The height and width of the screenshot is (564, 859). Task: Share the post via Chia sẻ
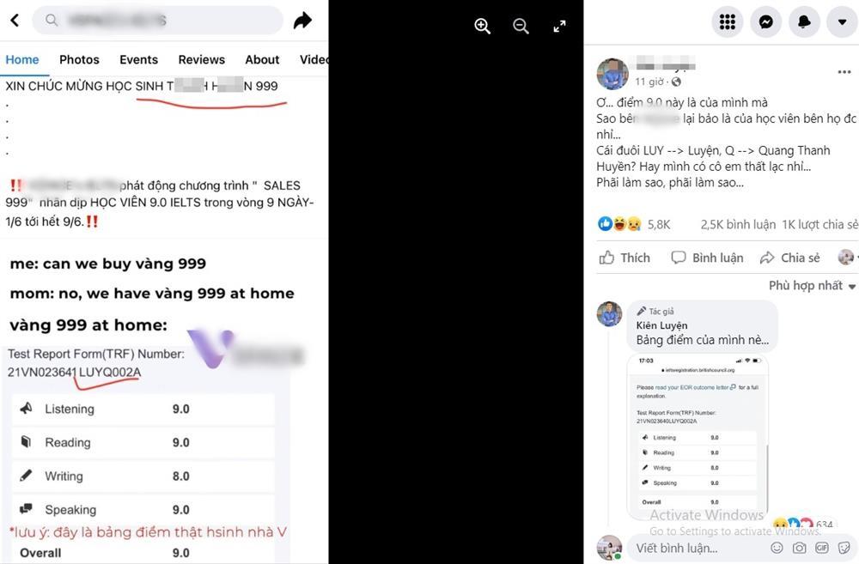point(790,258)
